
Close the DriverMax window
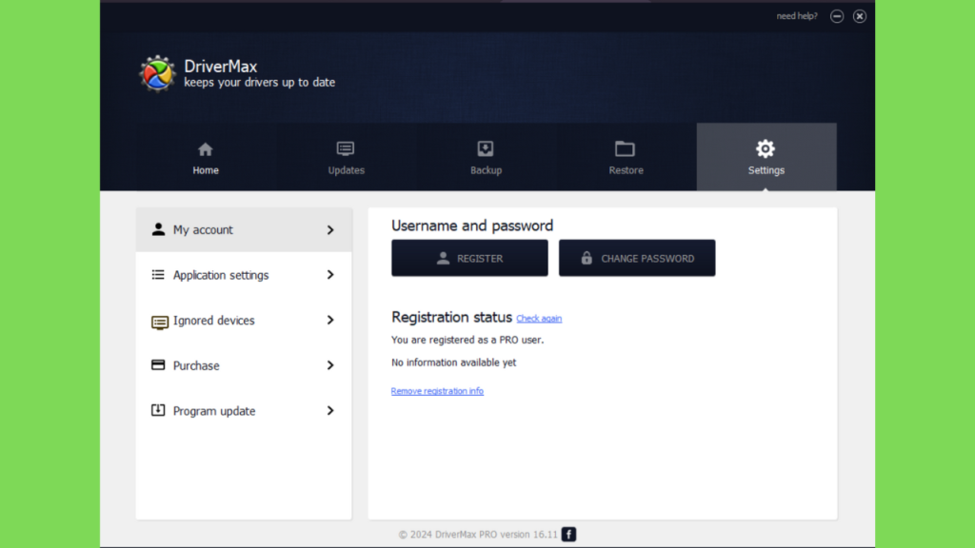point(860,16)
